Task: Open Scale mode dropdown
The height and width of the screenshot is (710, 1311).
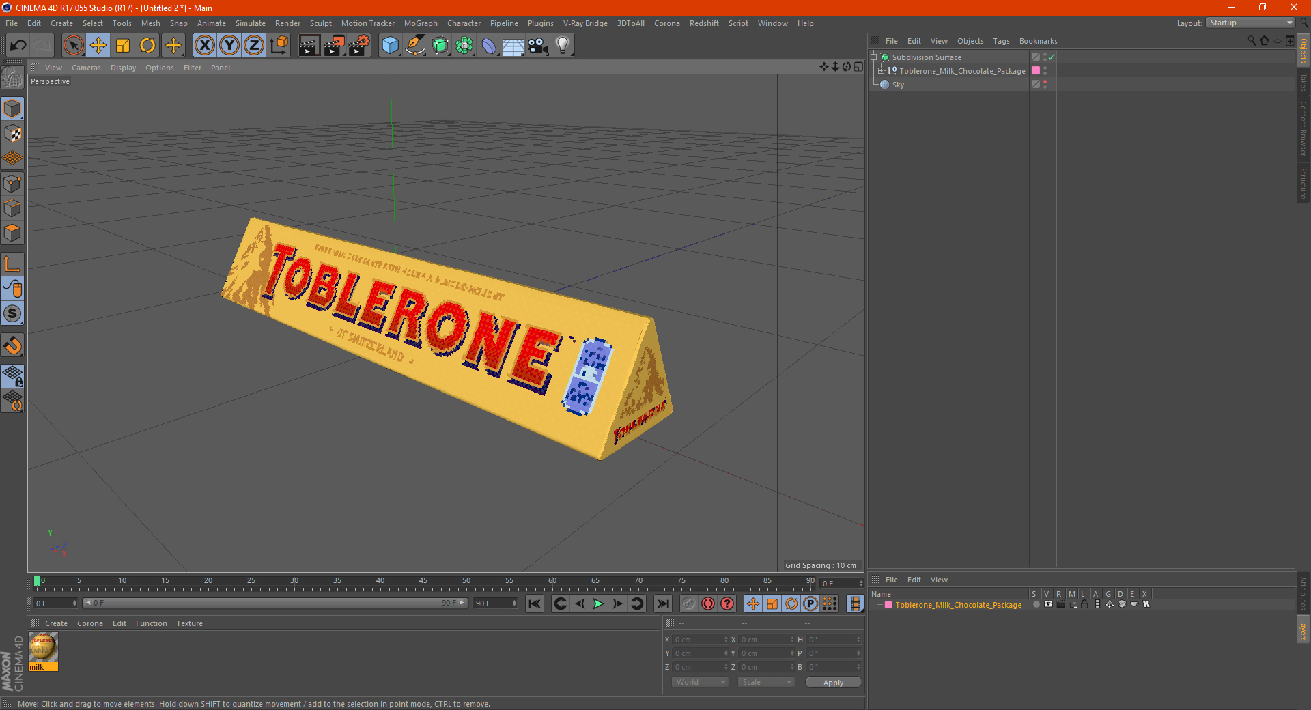Action: tap(766, 682)
